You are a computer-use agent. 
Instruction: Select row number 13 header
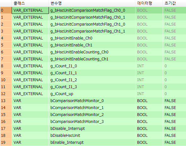tap(6, 101)
